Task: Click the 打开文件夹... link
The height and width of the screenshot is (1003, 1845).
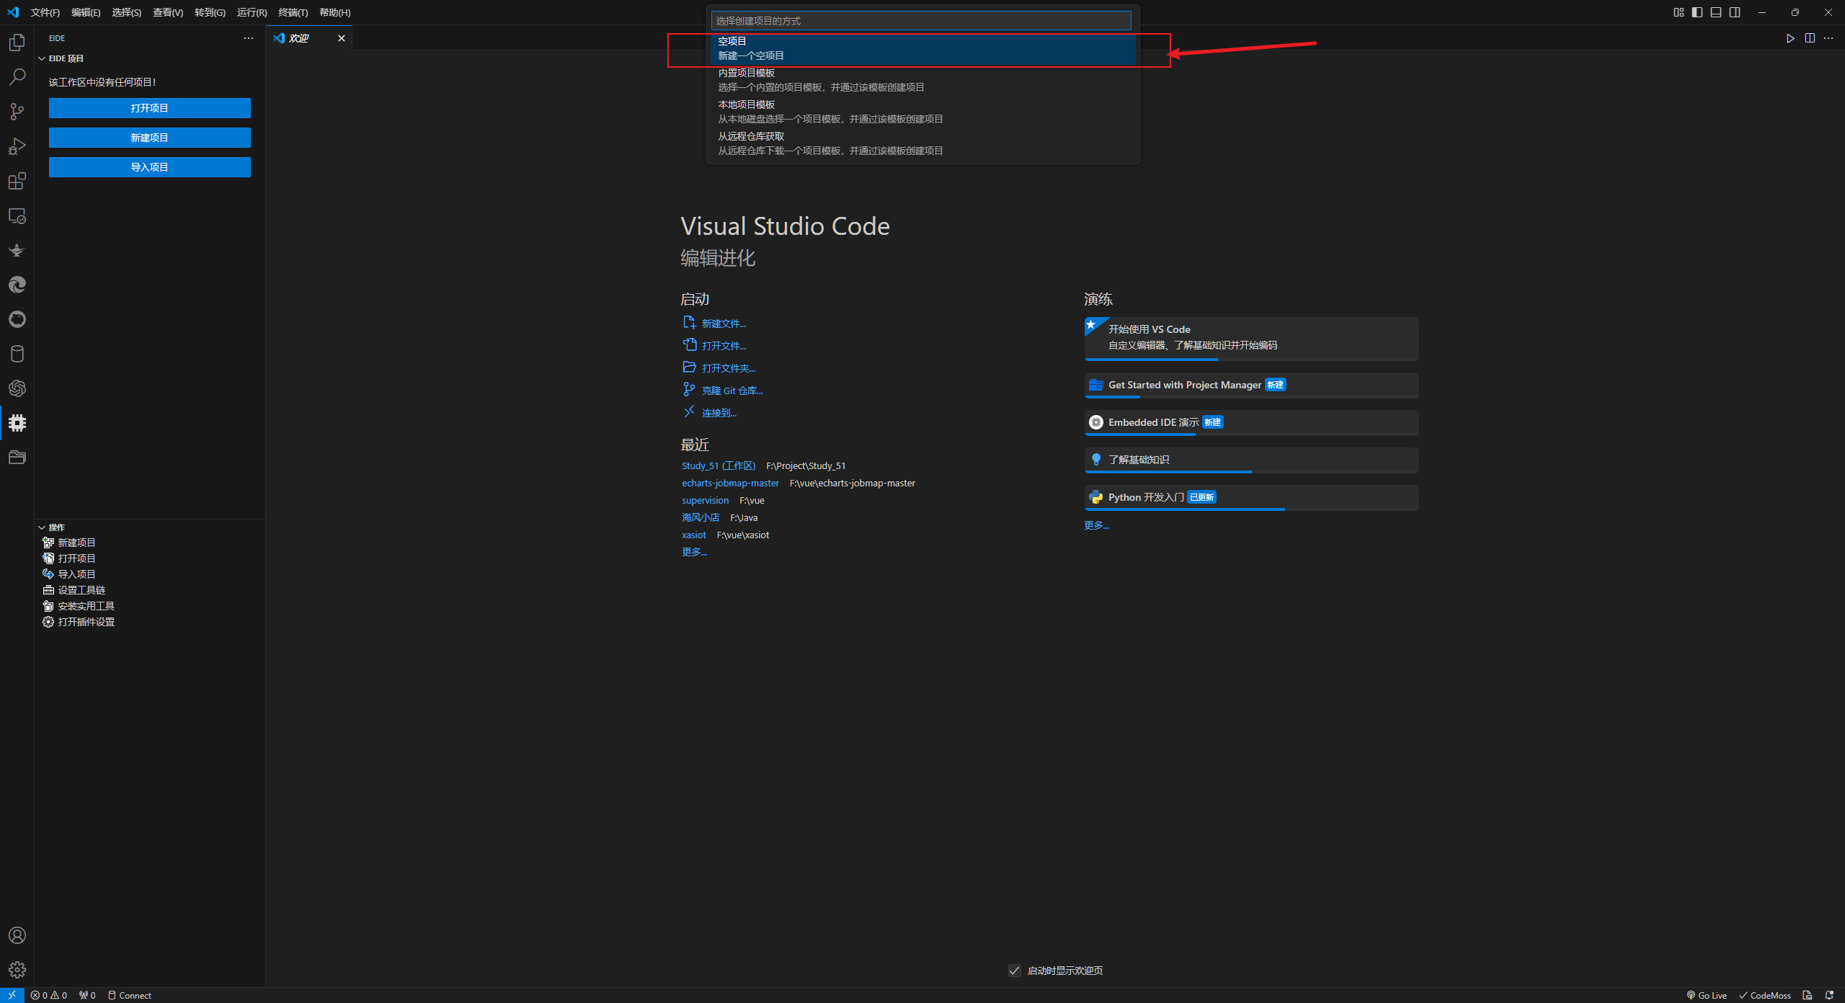Action: click(x=729, y=368)
